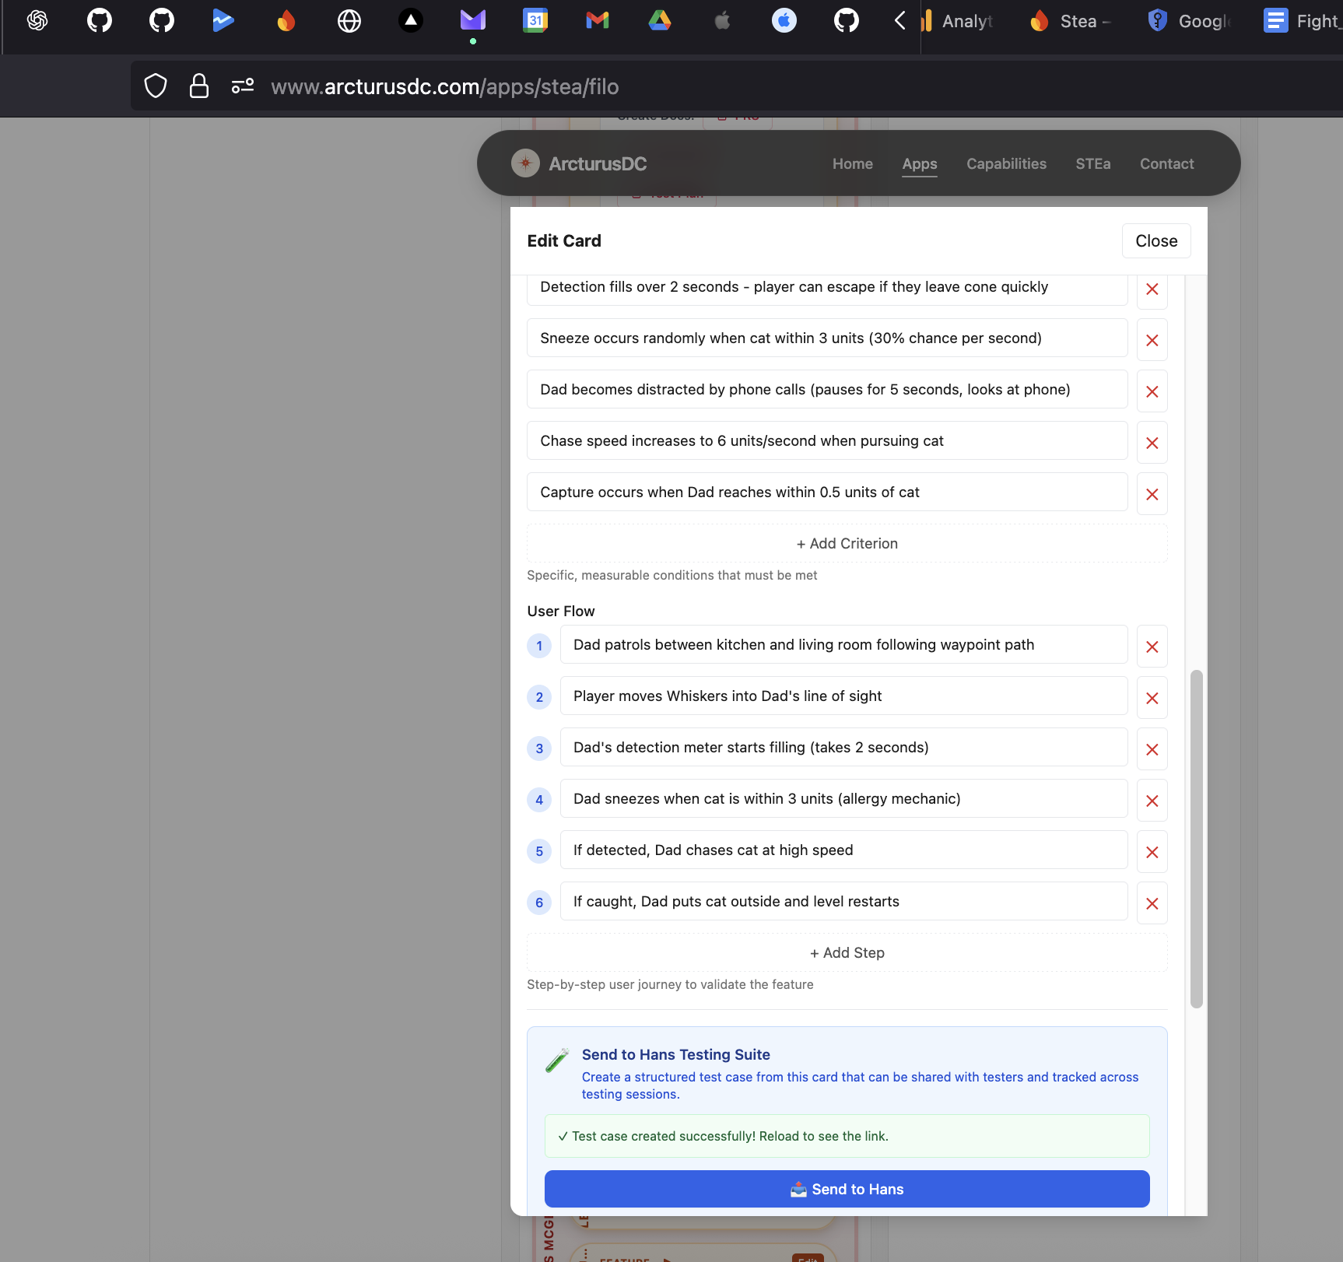Open the Google Drive pinned tab
The width and height of the screenshot is (1343, 1262).
coord(660,21)
